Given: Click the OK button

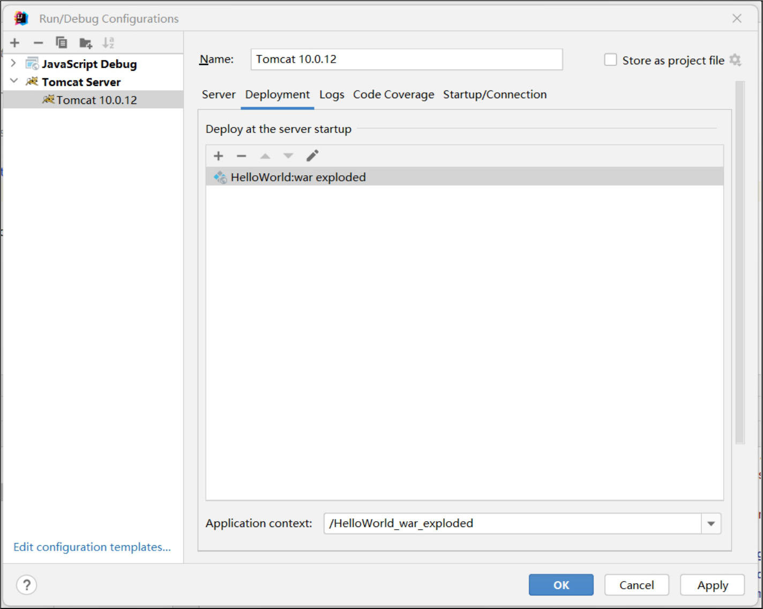Looking at the screenshot, I should tap(561, 585).
